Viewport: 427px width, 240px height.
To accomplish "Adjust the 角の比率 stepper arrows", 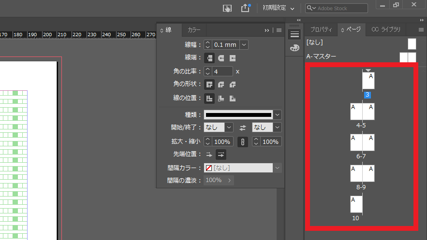I will pos(208,71).
